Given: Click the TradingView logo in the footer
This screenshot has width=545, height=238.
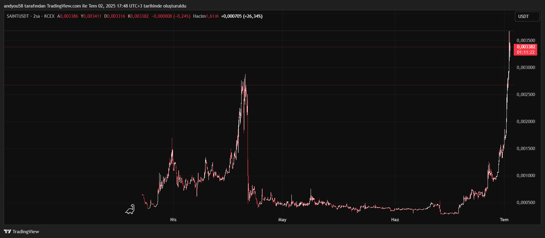Looking at the screenshot, I should [x=21, y=231].
